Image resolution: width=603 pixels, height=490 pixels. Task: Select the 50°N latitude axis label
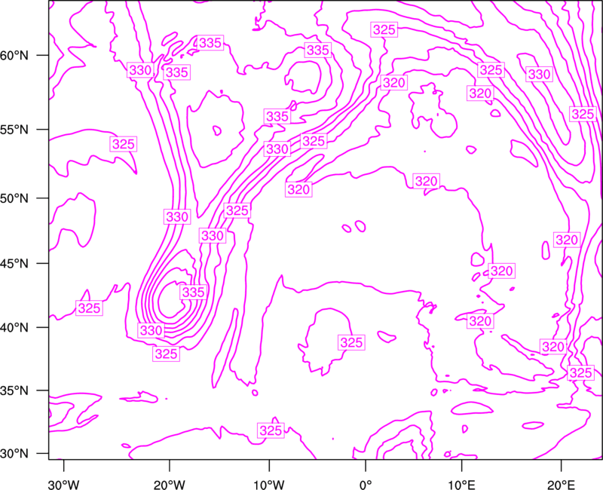14,198
